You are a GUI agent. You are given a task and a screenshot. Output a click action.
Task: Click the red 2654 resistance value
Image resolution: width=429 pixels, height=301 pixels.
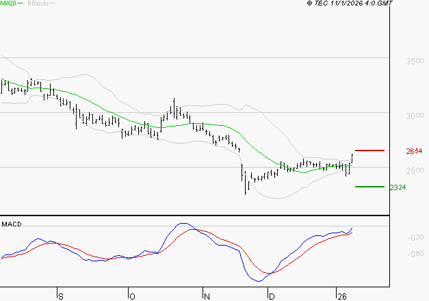pyautogui.click(x=414, y=151)
